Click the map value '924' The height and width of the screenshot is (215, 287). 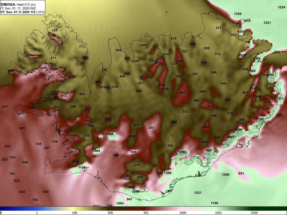click(x=74, y=151)
